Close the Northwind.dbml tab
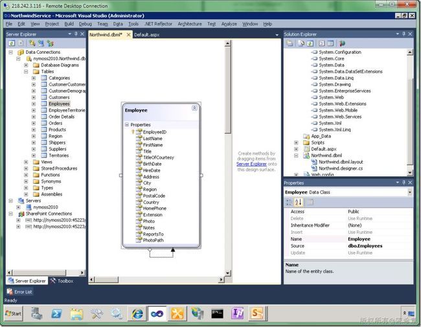 129,34
